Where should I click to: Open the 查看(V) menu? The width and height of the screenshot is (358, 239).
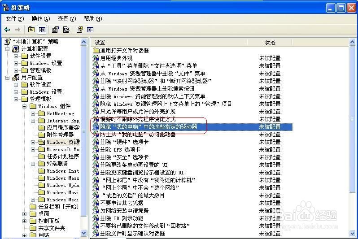tap(67, 19)
